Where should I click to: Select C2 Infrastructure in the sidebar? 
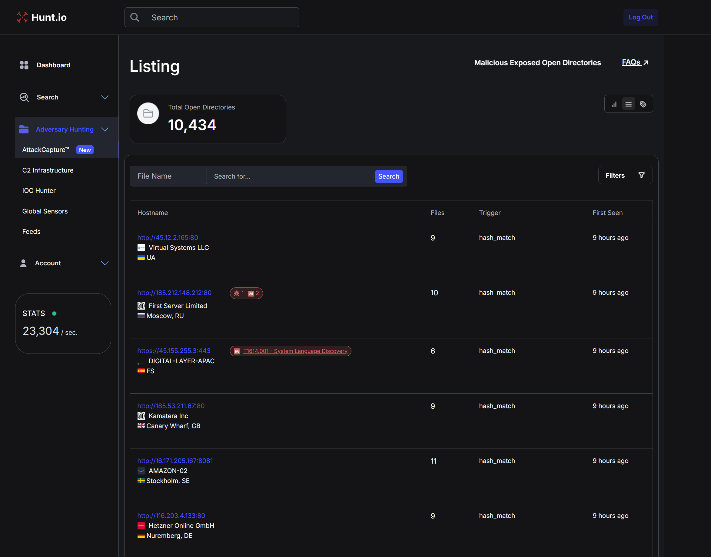[48, 170]
